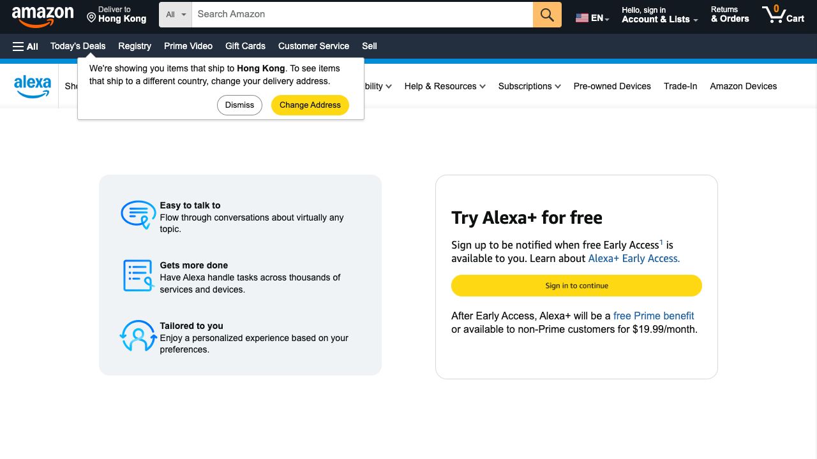Go to Gift Cards page

pyautogui.click(x=245, y=46)
